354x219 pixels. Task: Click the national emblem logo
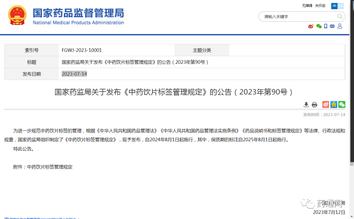[x=17, y=15]
